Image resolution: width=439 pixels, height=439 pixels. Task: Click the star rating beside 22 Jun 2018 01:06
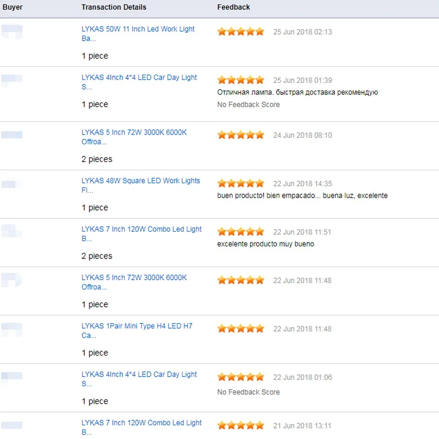(x=241, y=377)
